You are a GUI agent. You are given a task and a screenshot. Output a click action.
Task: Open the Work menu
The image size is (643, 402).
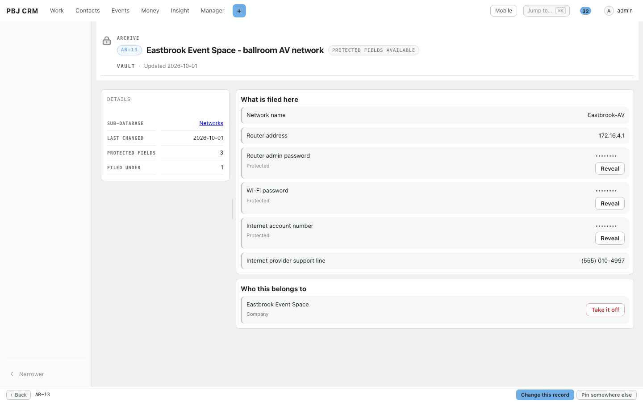(x=57, y=11)
